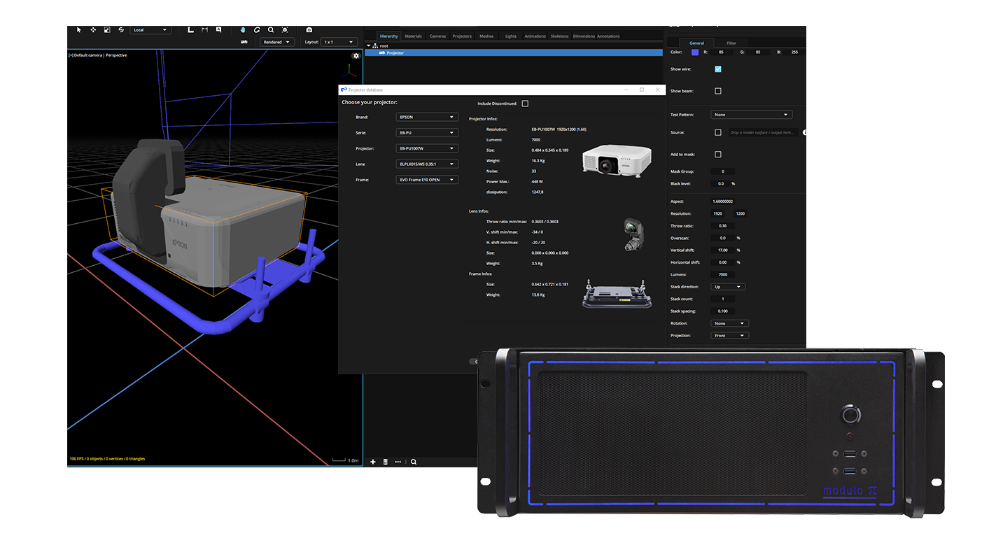This screenshot has width=982, height=538.
Task: Open the three-dots more options menu
Action: (x=398, y=462)
